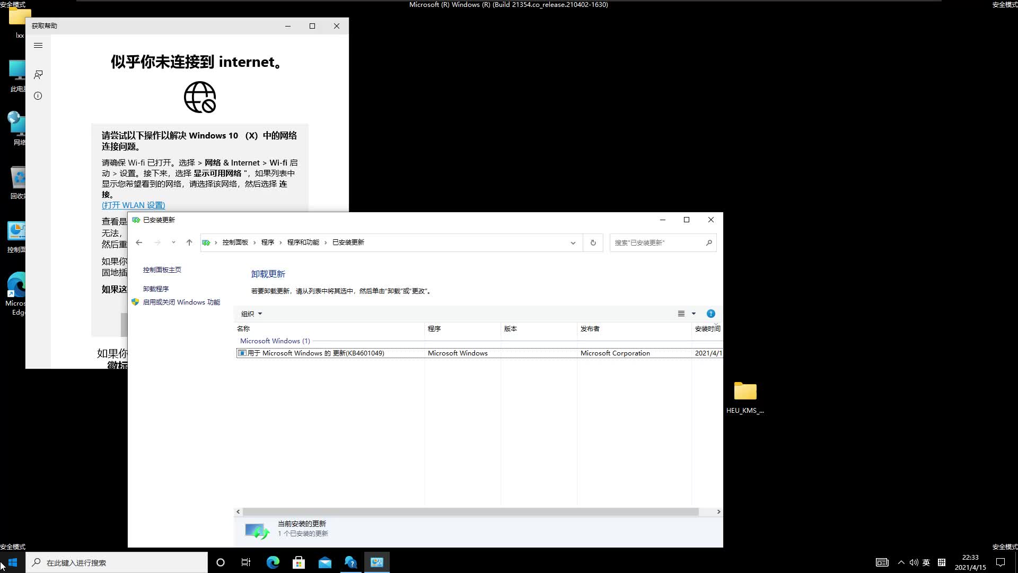The width and height of the screenshot is (1018, 573).
Task: Open hamburger menu in Get Help window
Action: point(38,46)
